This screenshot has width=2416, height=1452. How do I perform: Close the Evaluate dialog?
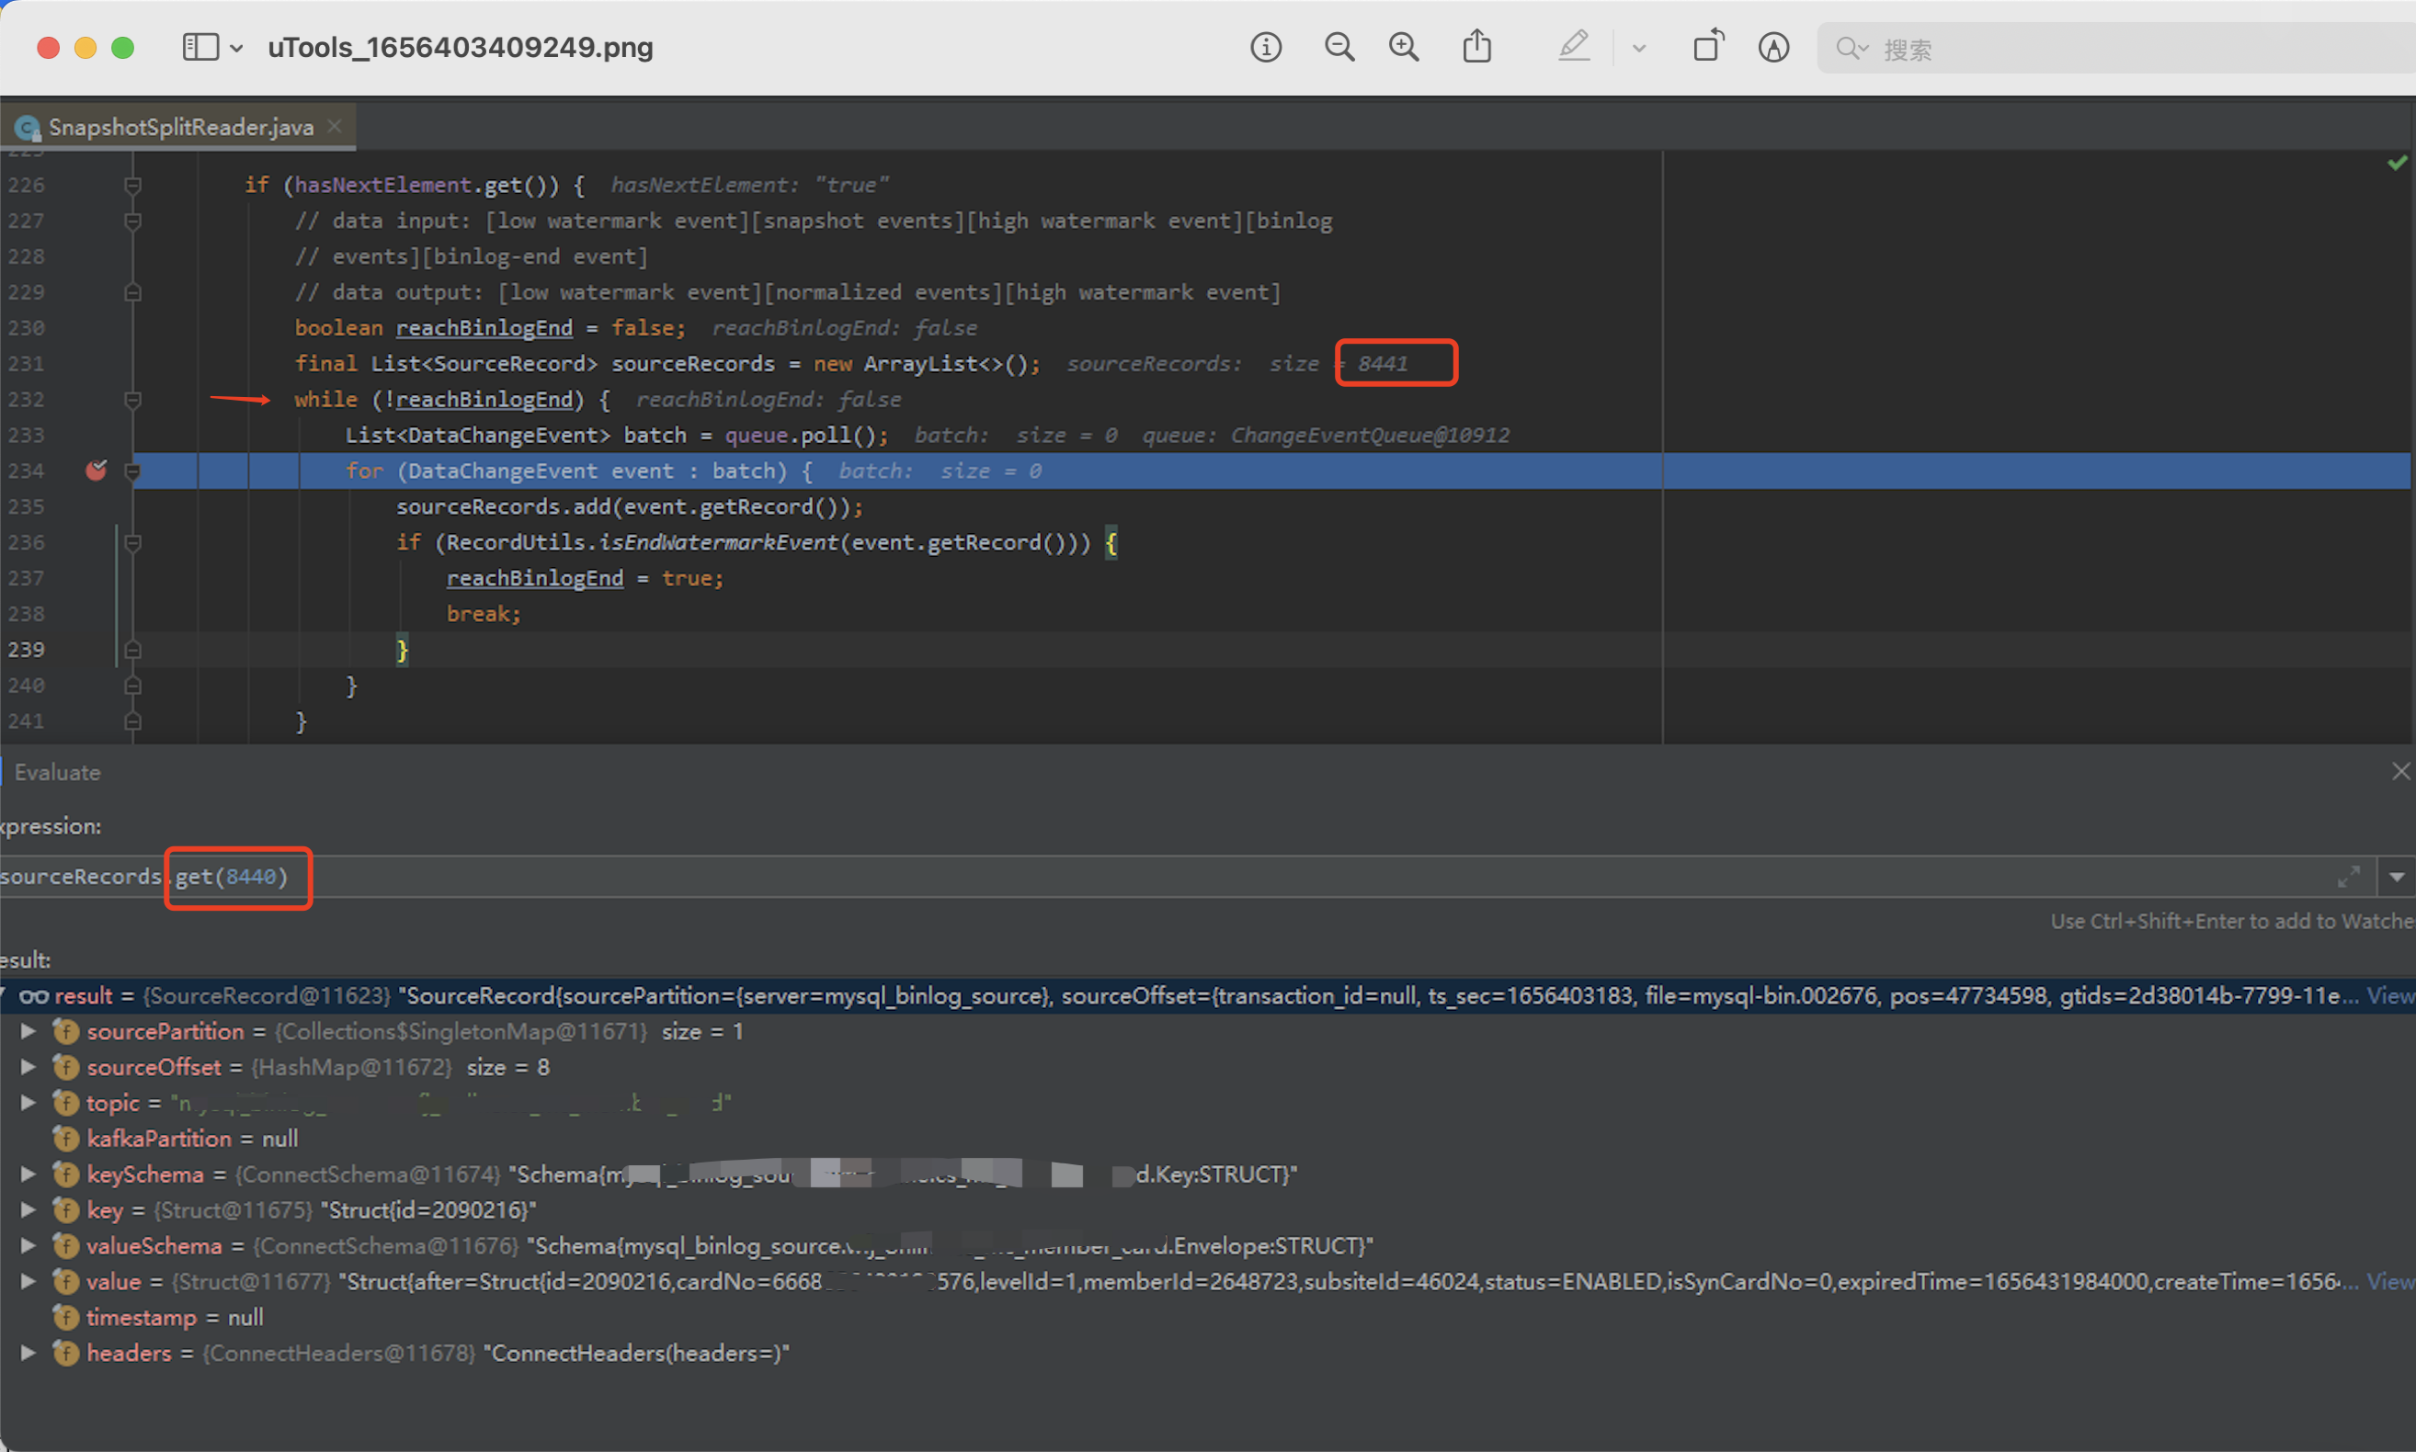point(2400,771)
